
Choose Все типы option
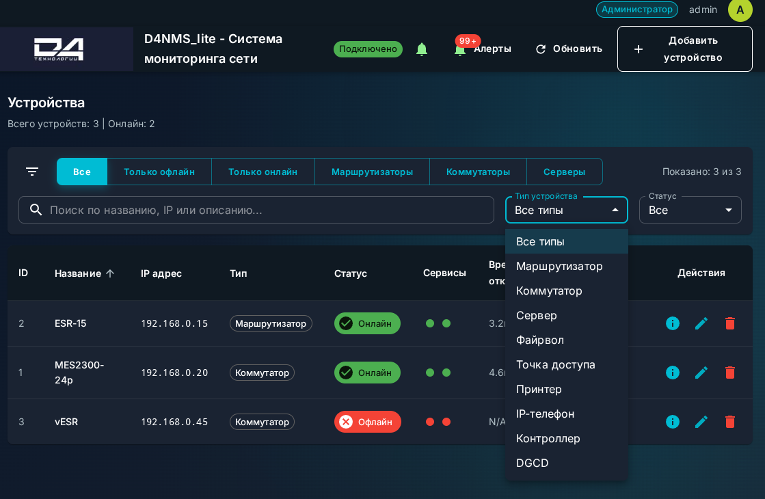pos(567,241)
